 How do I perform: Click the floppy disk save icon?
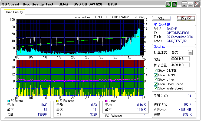pyautogui.click(x=174, y=4)
